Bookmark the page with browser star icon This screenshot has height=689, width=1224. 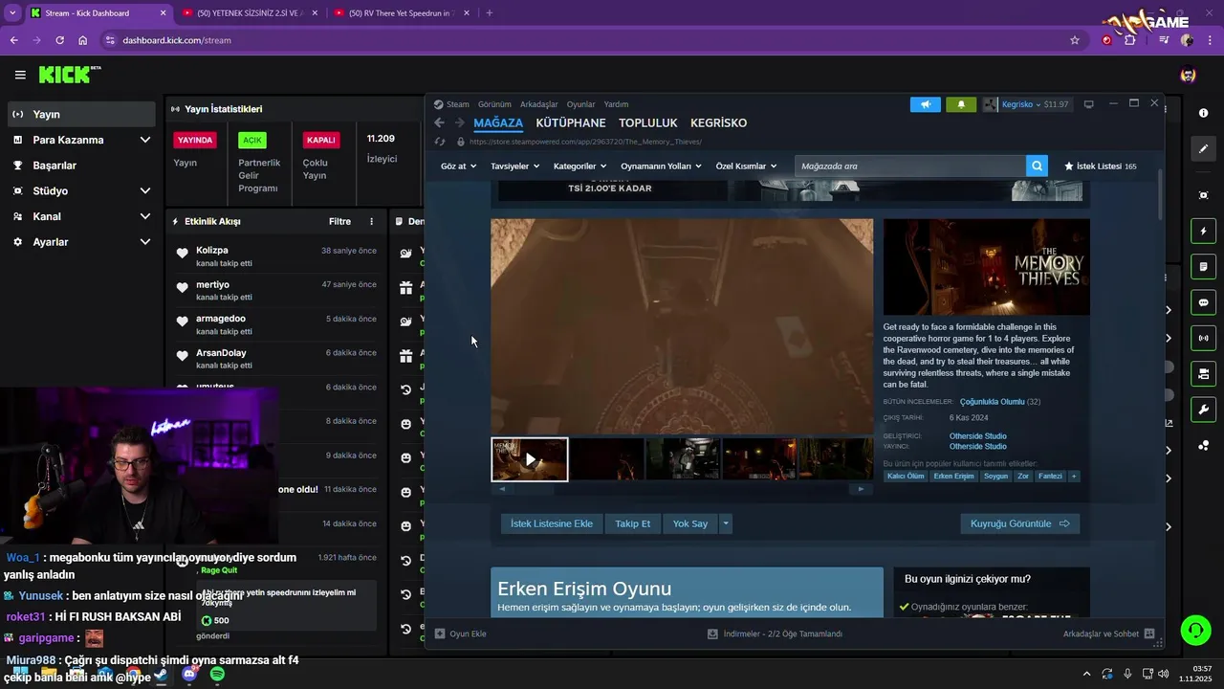(1075, 40)
